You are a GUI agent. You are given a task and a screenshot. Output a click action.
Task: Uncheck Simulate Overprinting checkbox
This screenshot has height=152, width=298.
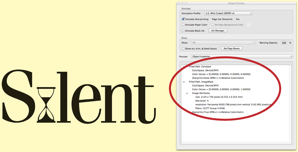click(x=183, y=19)
